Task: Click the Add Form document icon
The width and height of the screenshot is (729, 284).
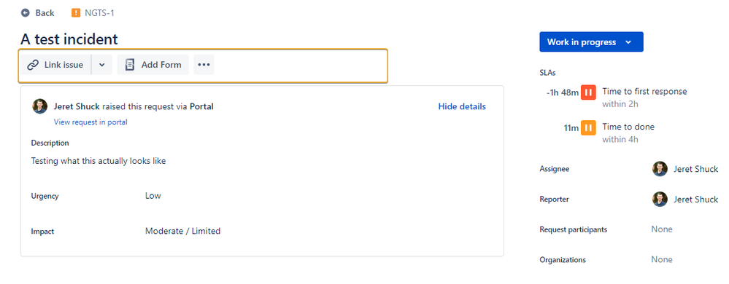Action: (130, 65)
